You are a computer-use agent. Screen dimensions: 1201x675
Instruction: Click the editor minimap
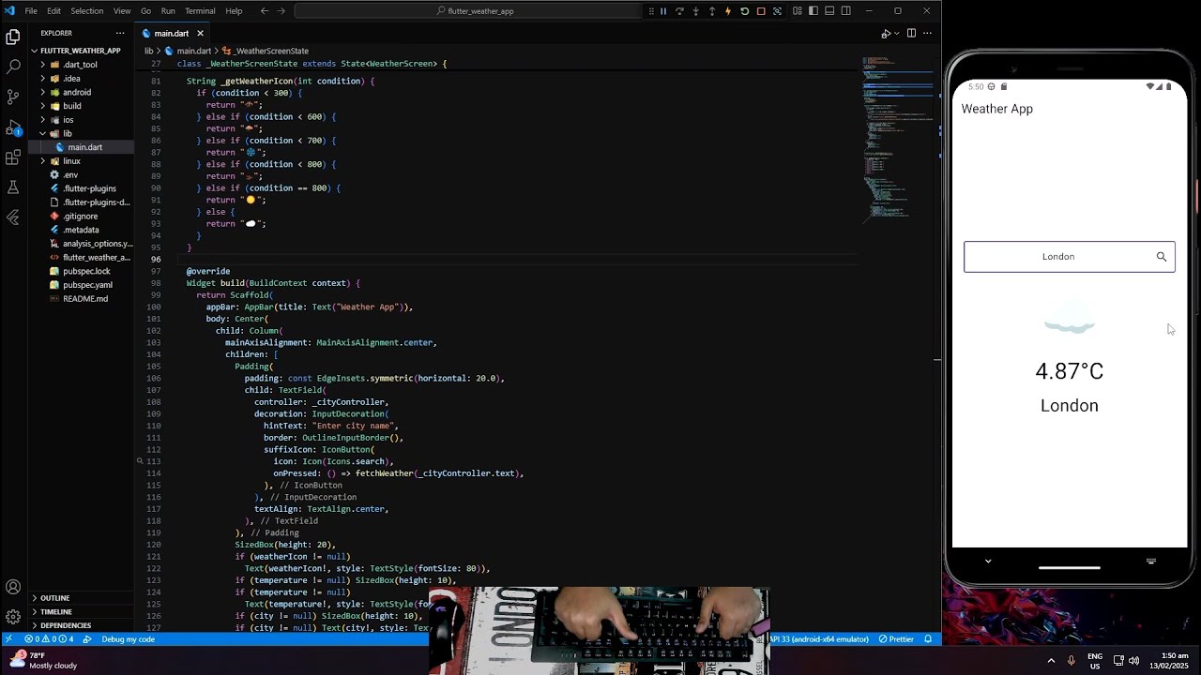tap(899, 141)
